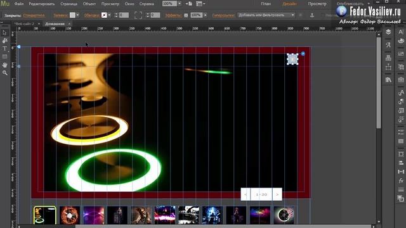Select the Text tool
Screen dimensions: 406x228
pos(4,49)
